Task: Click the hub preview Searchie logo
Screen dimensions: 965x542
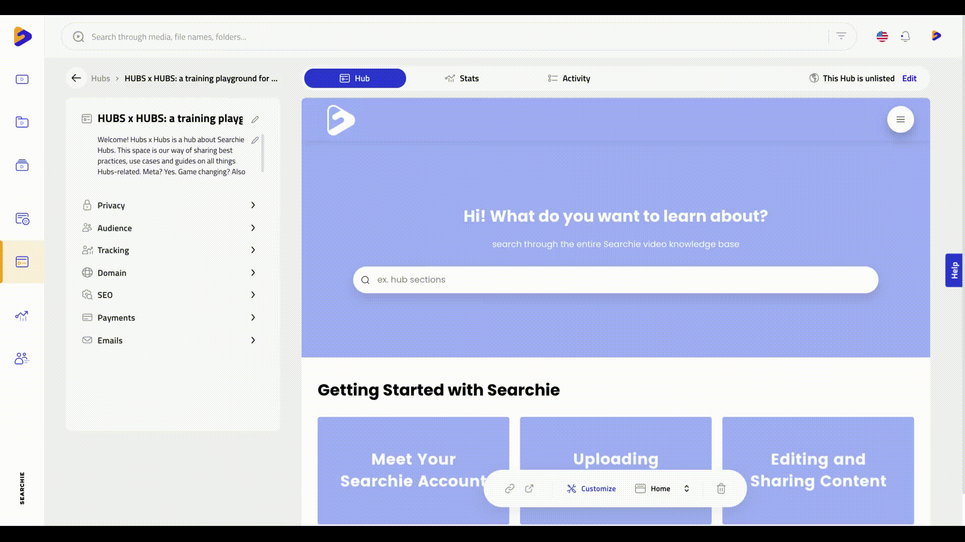Action: click(x=341, y=120)
